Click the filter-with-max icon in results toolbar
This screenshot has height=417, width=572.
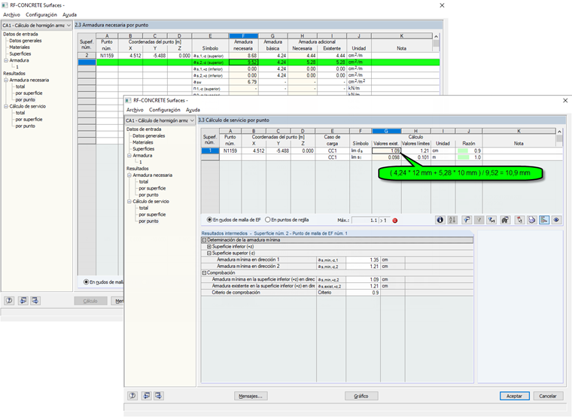491,220
